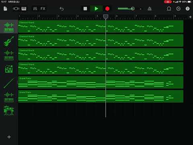Select Grand Piano region on fifth track
Screen dimensions: 193x145
click(x=101, y=82)
